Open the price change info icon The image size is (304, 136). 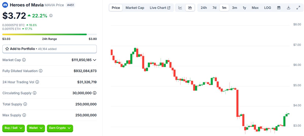51,16
